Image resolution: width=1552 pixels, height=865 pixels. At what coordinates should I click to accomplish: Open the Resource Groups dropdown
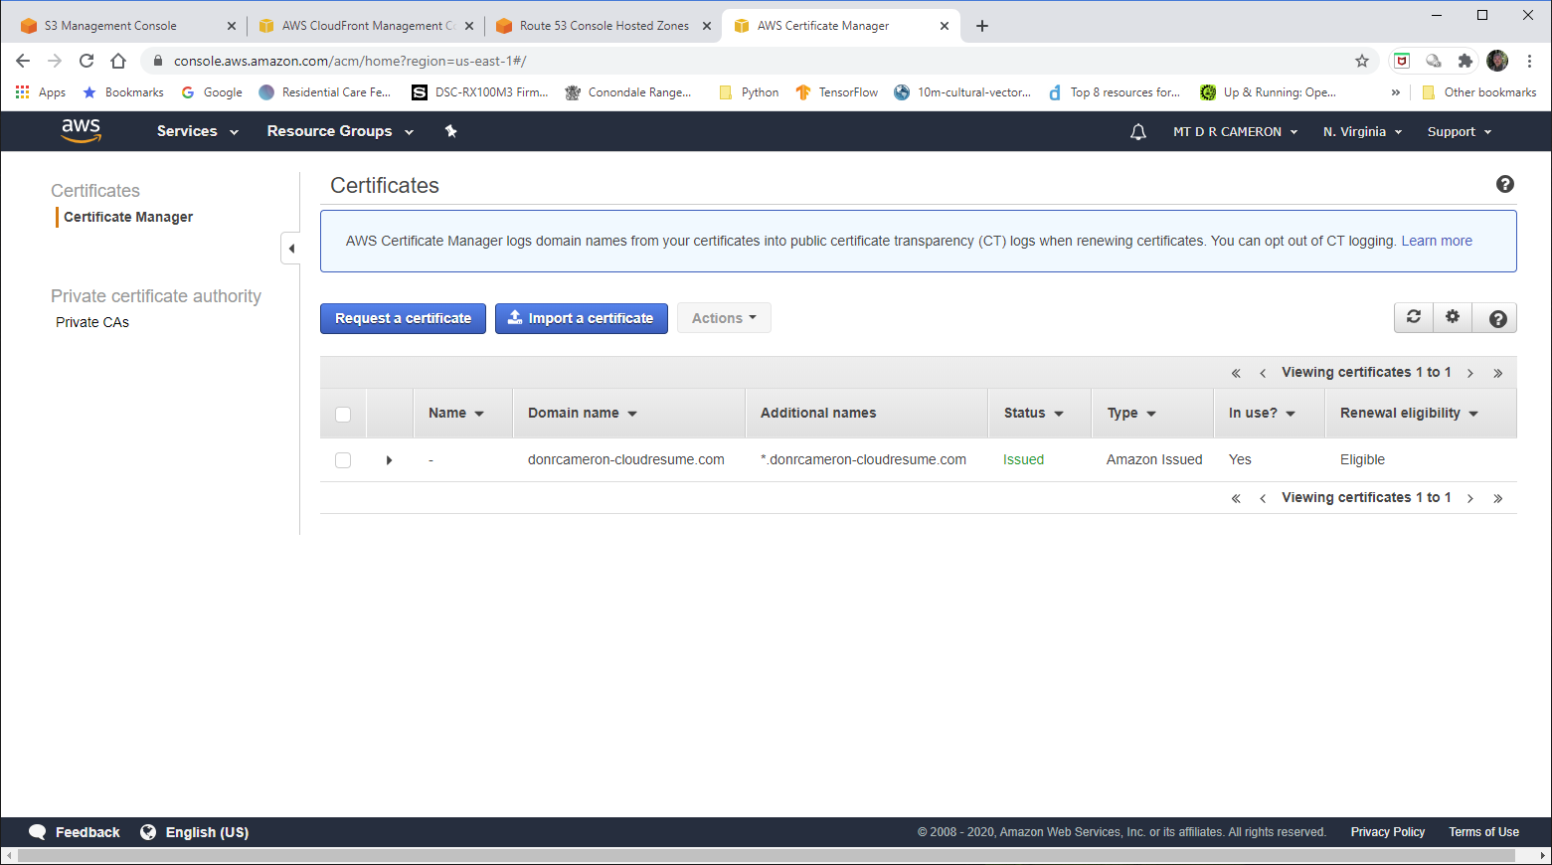coord(340,131)
